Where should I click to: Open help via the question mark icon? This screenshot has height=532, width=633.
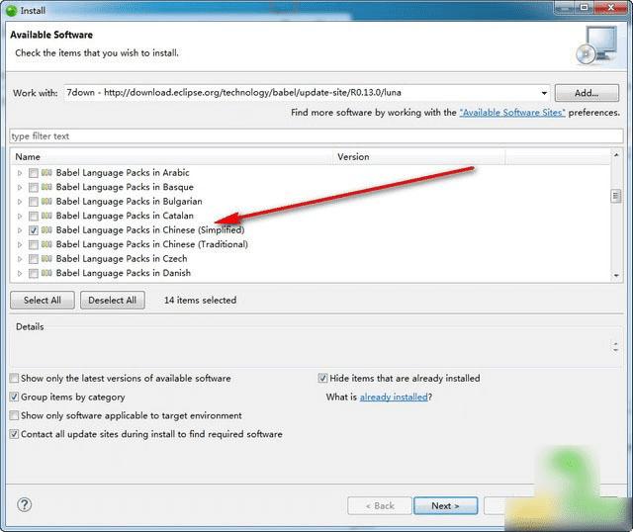[x=24, y=504]
